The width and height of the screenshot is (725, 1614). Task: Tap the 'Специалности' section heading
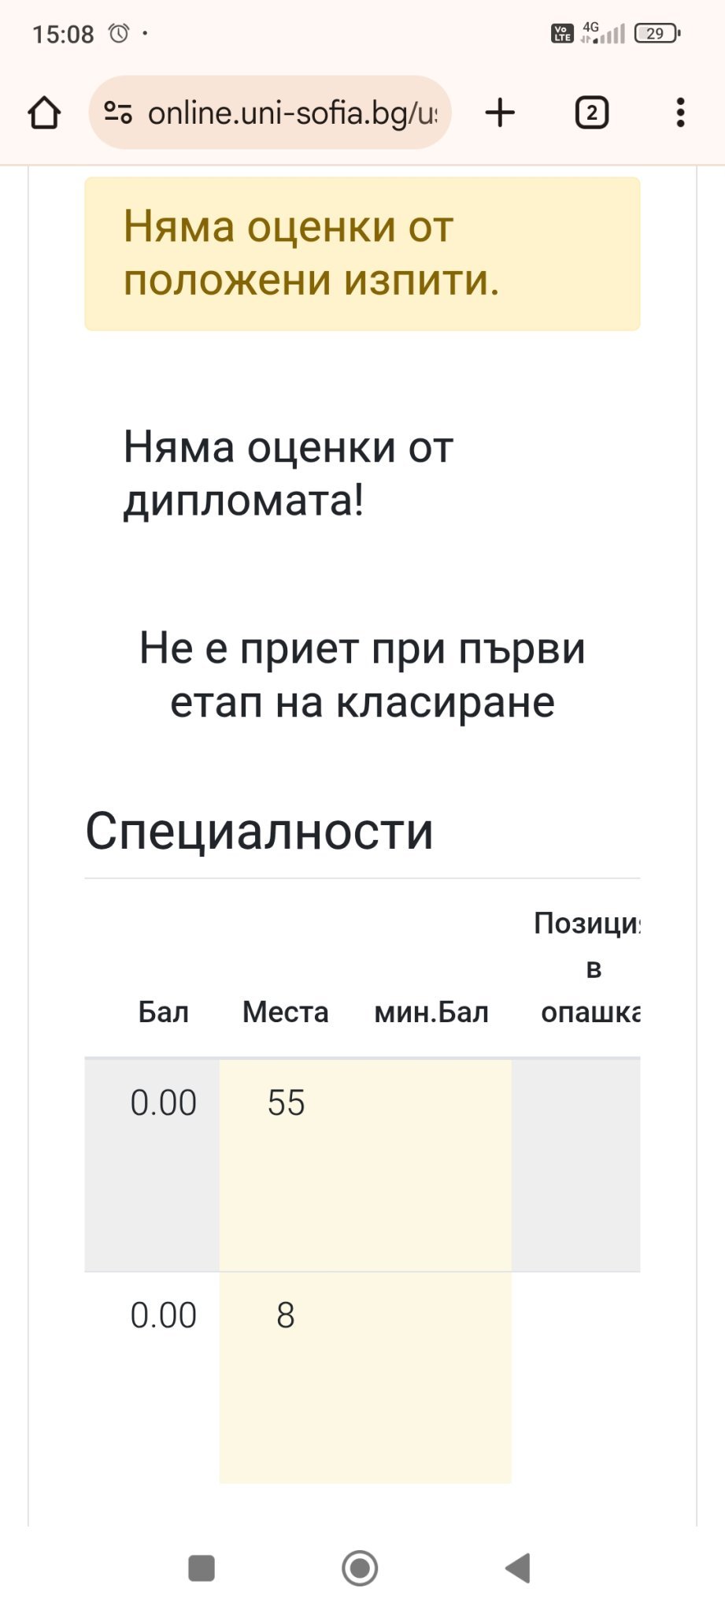pyautogui.click(x=259, y=831)
